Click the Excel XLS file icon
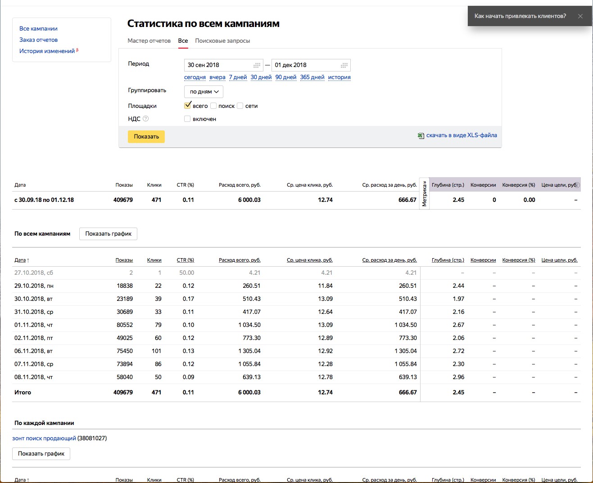The image size is (593, 483). (x=421, y=135)
